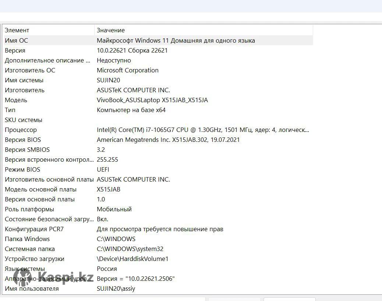Select the 'Имя пользователя' row label
382x301 pixels.
(32, 289)
